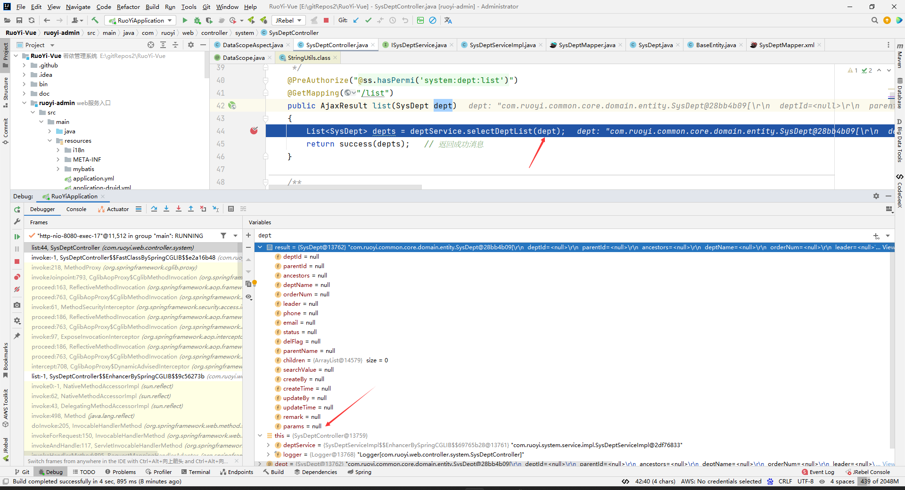Open the Event Log
The height and width of the screenshot is (490, 905).
pos(818,472)
